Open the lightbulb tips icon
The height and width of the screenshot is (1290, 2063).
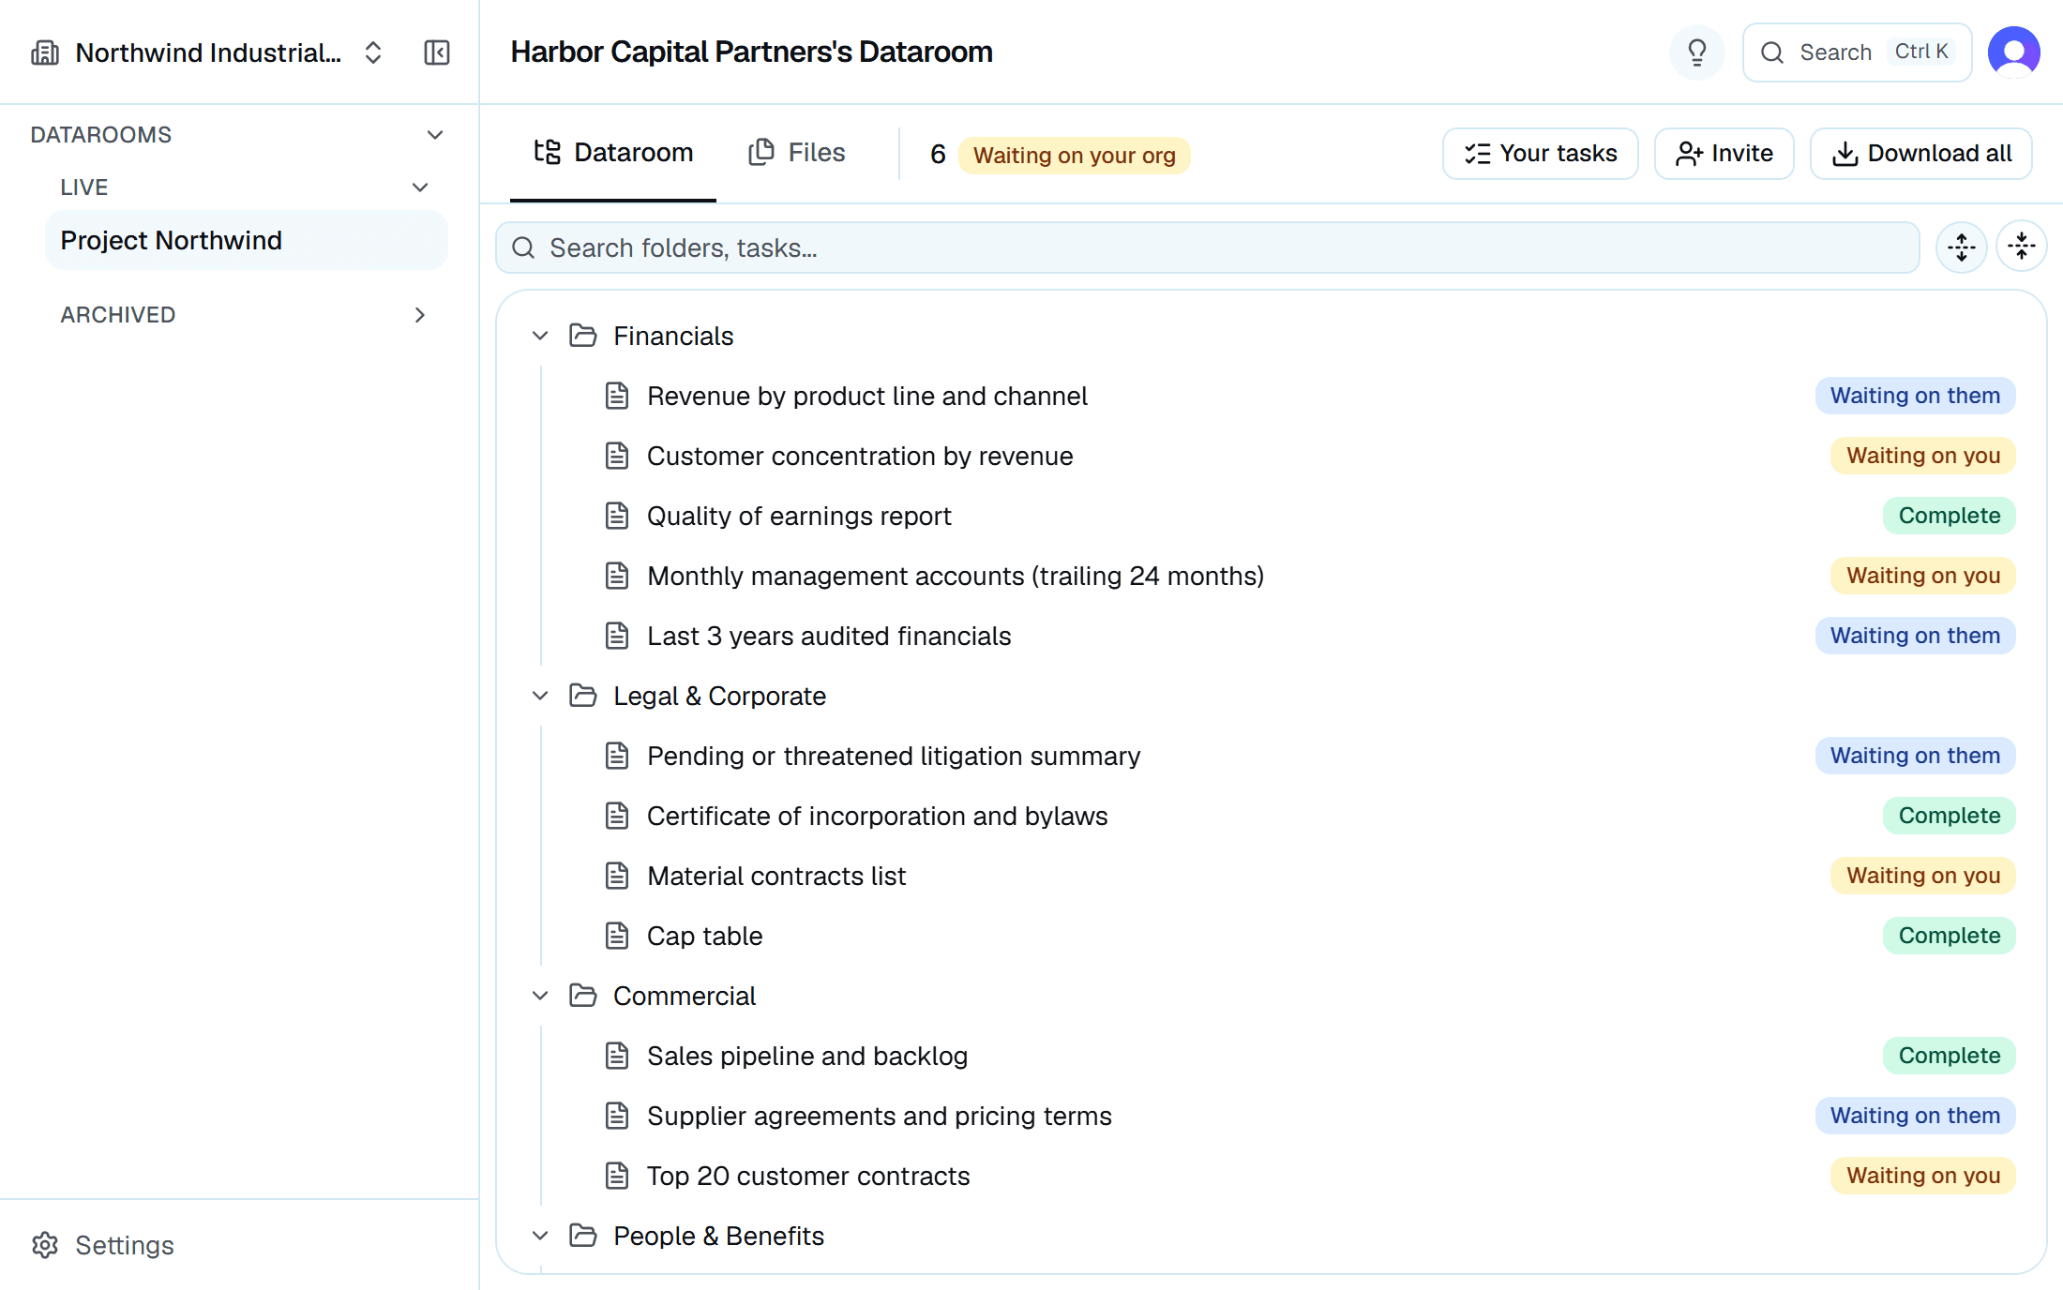[x=1696, y=52]
